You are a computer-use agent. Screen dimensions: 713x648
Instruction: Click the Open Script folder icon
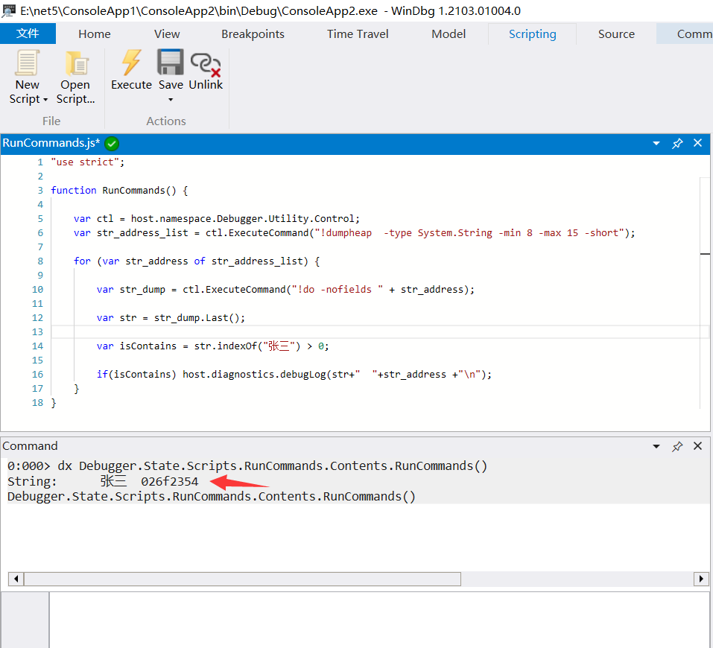click(x=75, y=63)
